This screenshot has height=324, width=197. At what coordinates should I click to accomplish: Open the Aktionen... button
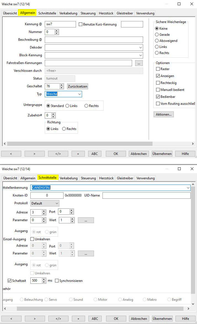164,114
